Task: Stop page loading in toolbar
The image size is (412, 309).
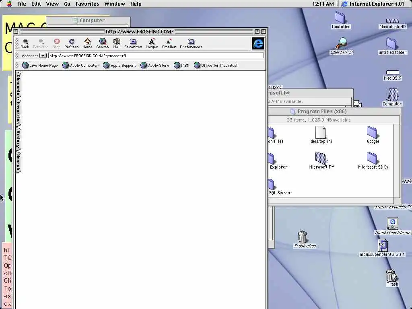Action: point(56,43)
